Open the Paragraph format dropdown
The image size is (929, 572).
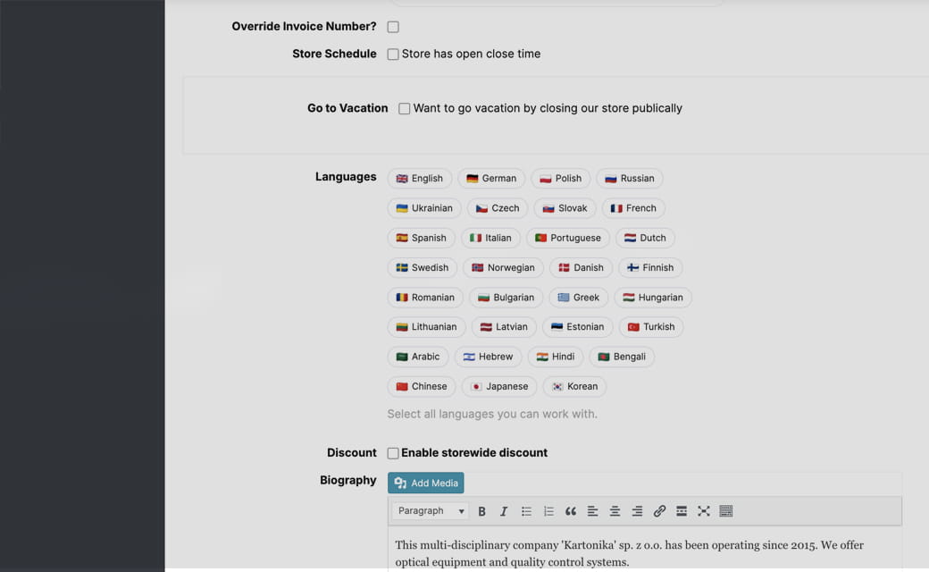tap(429, 510)
